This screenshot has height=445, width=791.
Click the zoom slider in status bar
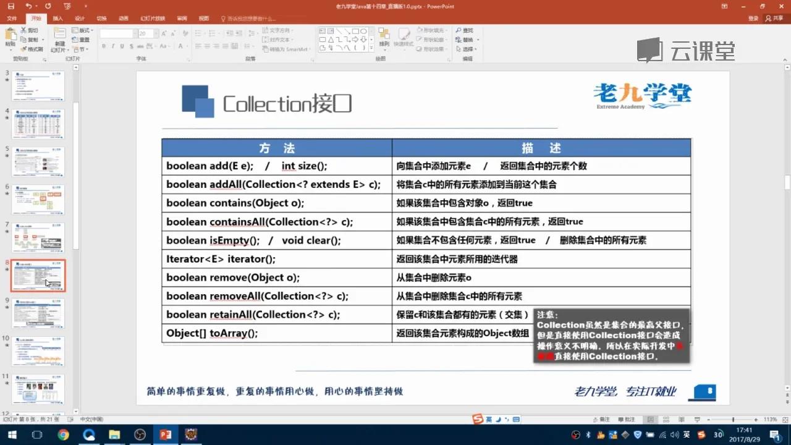[734, 420]
